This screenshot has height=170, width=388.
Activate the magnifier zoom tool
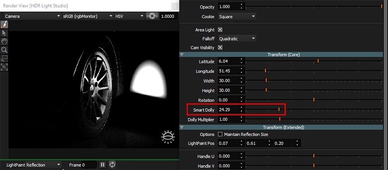pos(4,50)
